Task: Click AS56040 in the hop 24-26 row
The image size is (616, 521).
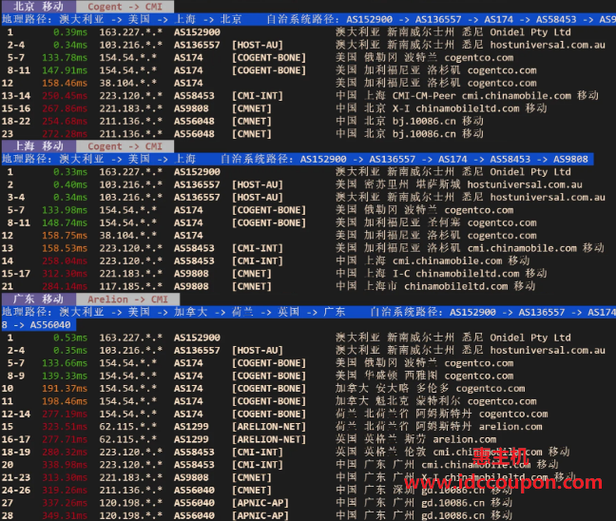Action: click(x=194, y=490)
